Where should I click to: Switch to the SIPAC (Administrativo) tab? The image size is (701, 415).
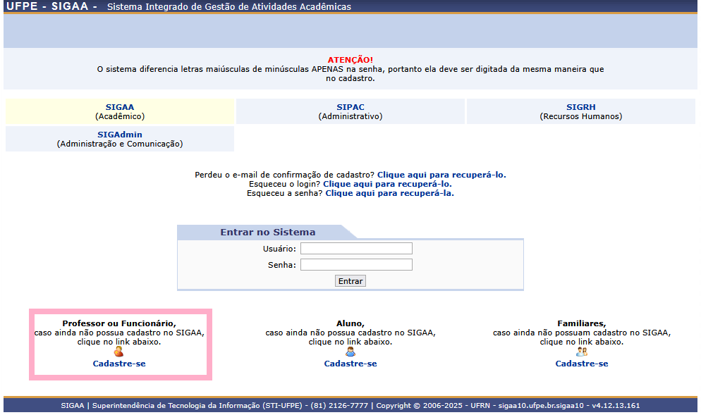[x=350, y=112]
